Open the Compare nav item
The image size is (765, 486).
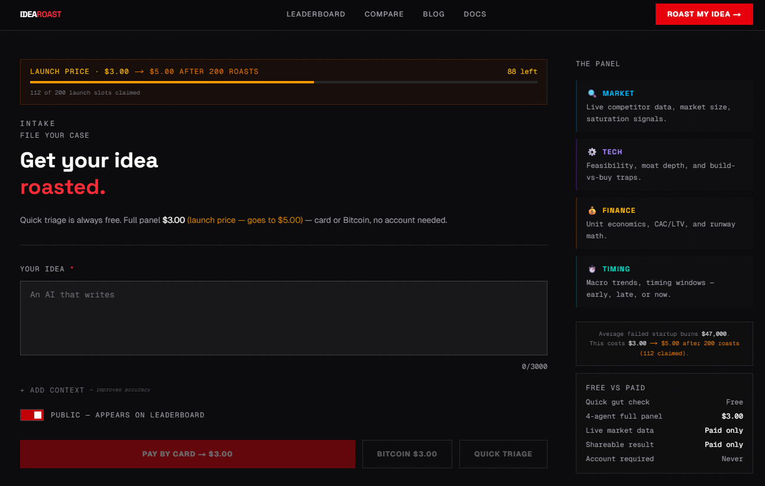click(384, 14)
